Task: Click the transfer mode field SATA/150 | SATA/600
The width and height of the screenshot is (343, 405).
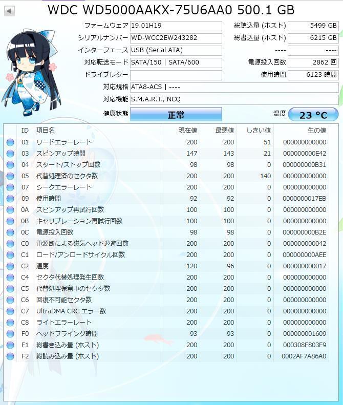Action: tap(176, 62)
